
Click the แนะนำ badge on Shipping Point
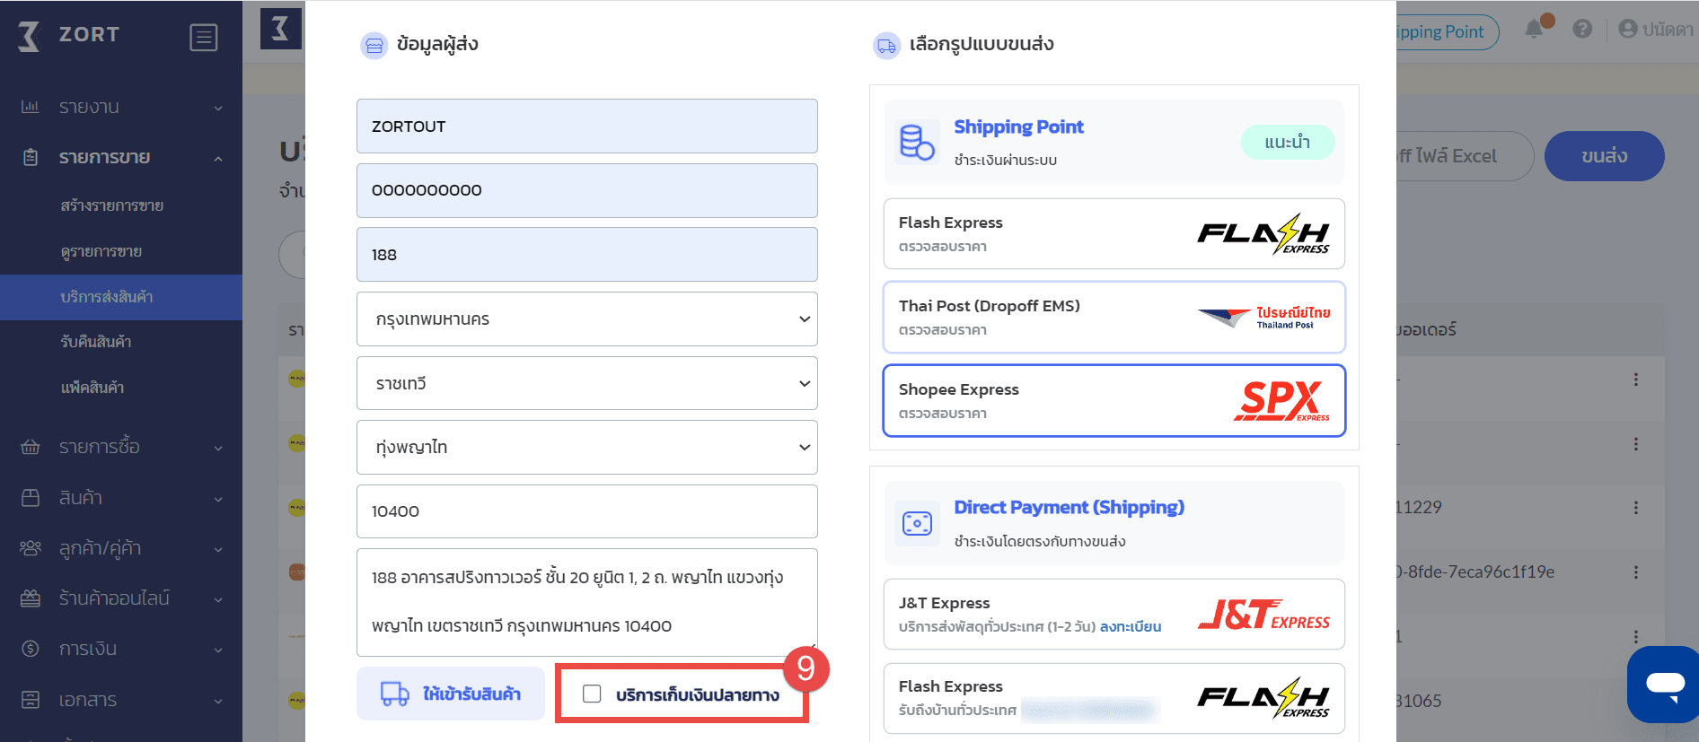click(x=1288, y=142)
